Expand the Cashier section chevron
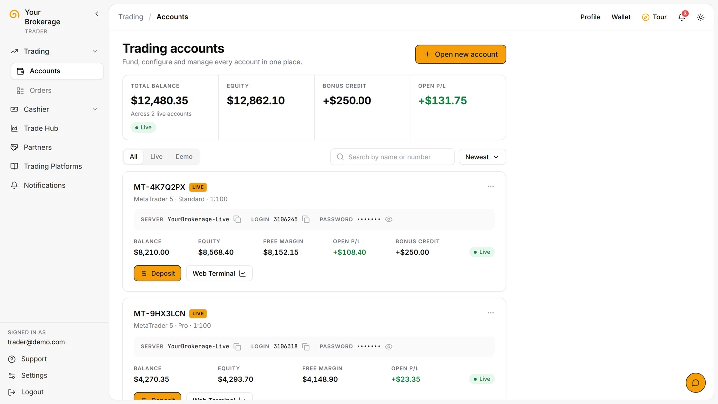718x404 pixels. click(x=95, y=109)
